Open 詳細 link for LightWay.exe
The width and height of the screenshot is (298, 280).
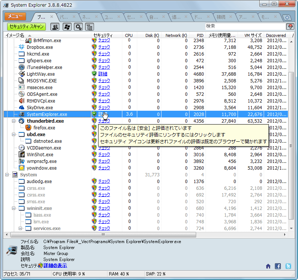coord(103,74)
